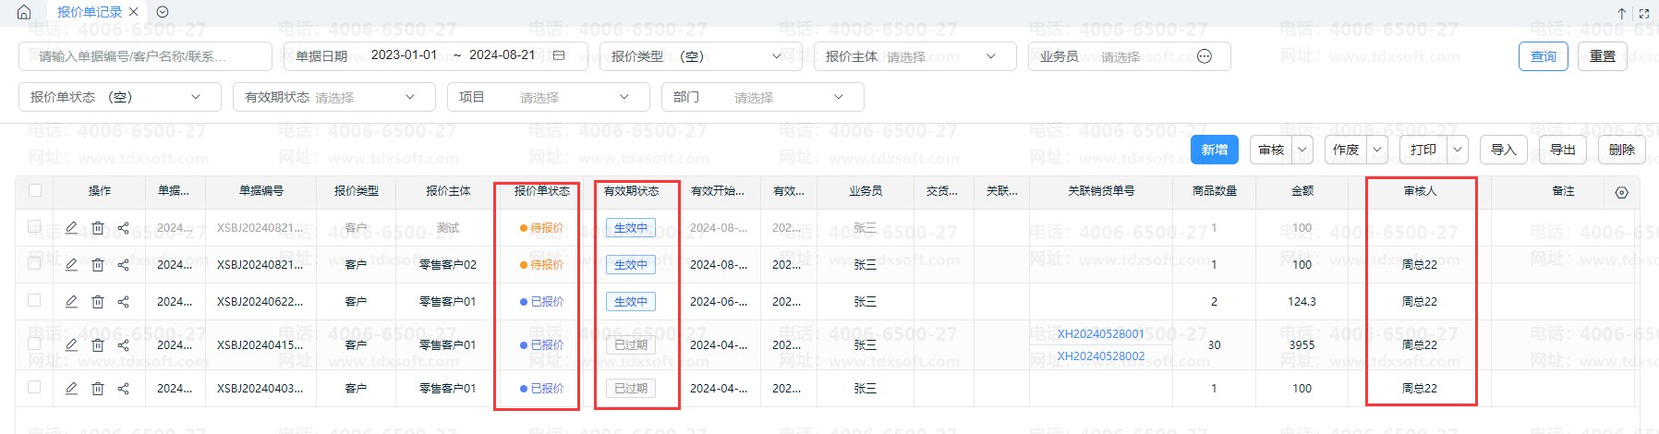Click the 查询 search button
Viewport: 1659px width, 434px height.
pos(1544,56)
